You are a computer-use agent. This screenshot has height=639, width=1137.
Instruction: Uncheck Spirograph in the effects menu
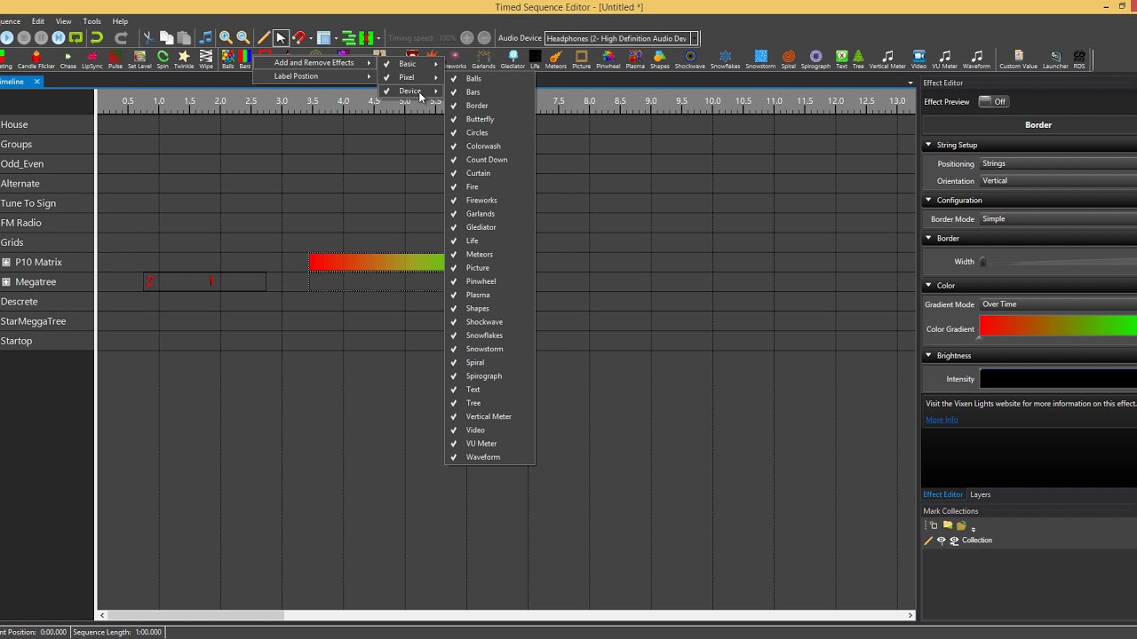(x=490, y=376)
